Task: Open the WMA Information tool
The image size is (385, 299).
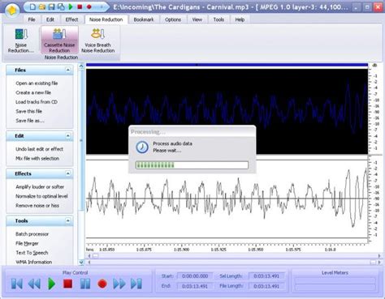Action: [x=33, y=262]
